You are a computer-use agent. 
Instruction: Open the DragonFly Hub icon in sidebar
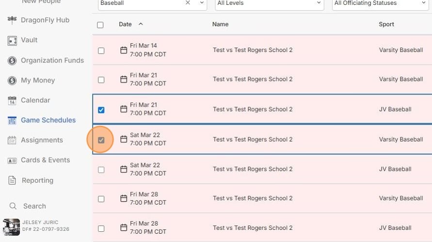pos(12,20)
